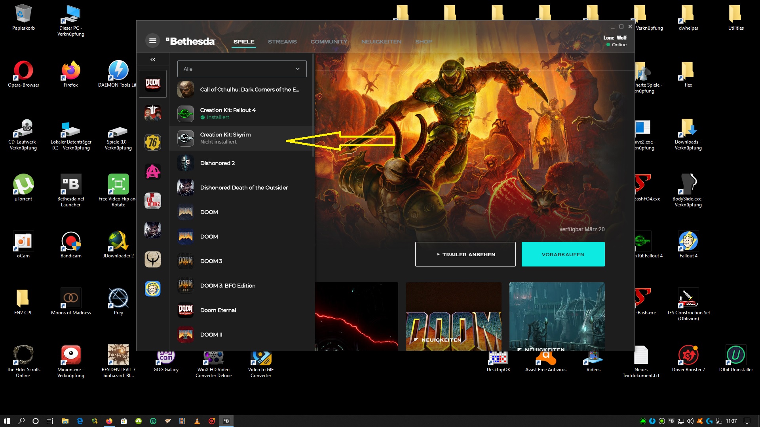Select Wolfenstein Youngblood sidebar icon
The height and width of the screenshot is (427, 760).
pyautogui.click(x=153, y=113)
